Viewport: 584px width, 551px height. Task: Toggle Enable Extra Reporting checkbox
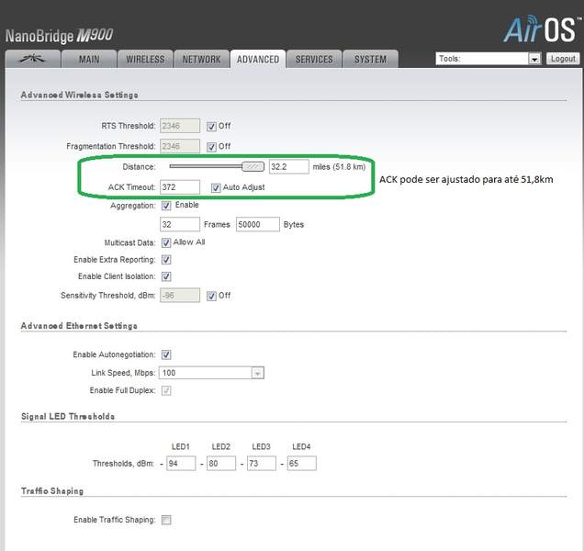[x=166, y=260]
